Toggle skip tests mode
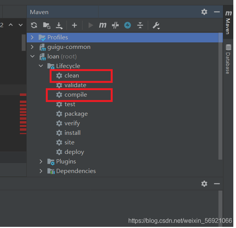The height and width of the screenshot is (228, 236). pyautogui.click(x=115, y=25)
